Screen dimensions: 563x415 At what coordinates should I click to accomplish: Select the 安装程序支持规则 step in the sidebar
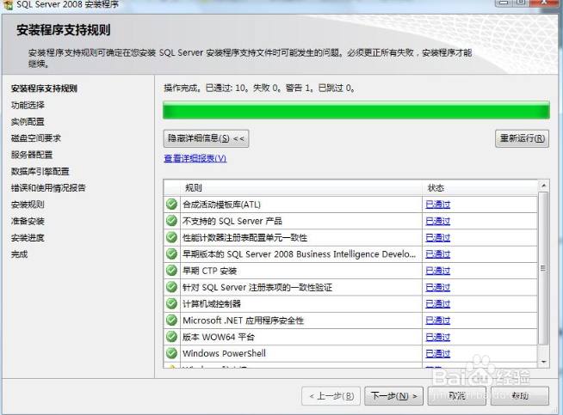[x=44, y=88]
